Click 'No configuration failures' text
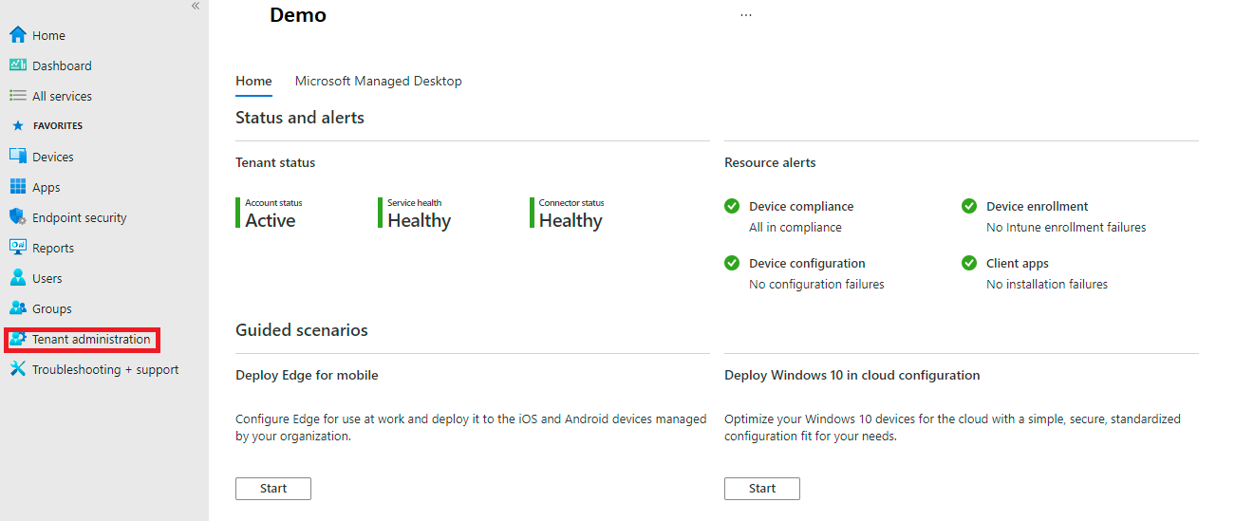The image size is (1254, 521). pyautogui.click(x=816, y=285)
